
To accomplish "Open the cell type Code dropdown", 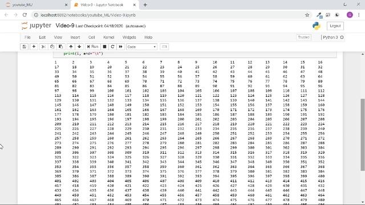I will point(141,47).
